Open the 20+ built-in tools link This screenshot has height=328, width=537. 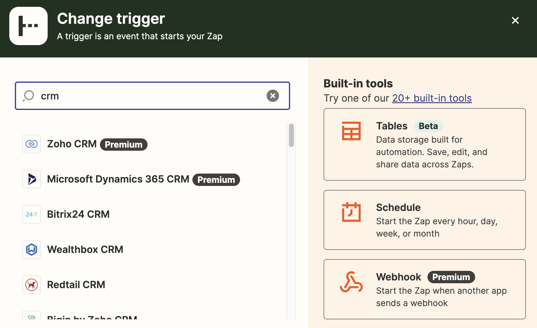pos(432,98)
